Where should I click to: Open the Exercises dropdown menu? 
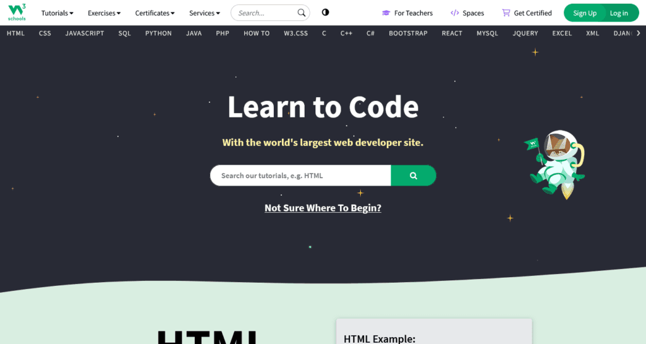(104, 13)
